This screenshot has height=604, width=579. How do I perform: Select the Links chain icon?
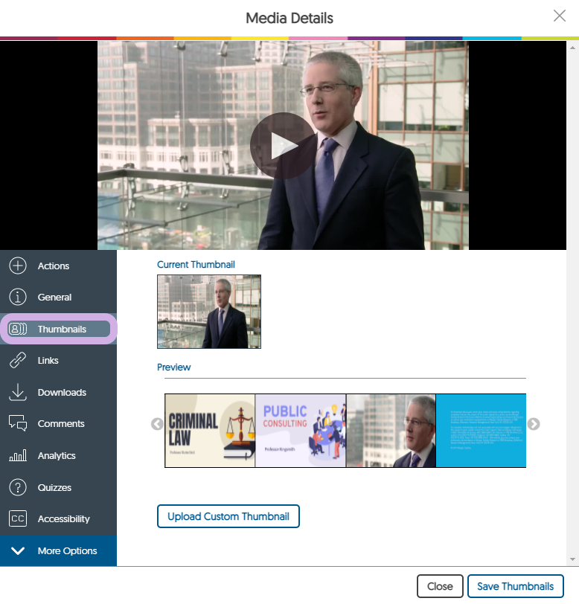(x=18, y=361)
